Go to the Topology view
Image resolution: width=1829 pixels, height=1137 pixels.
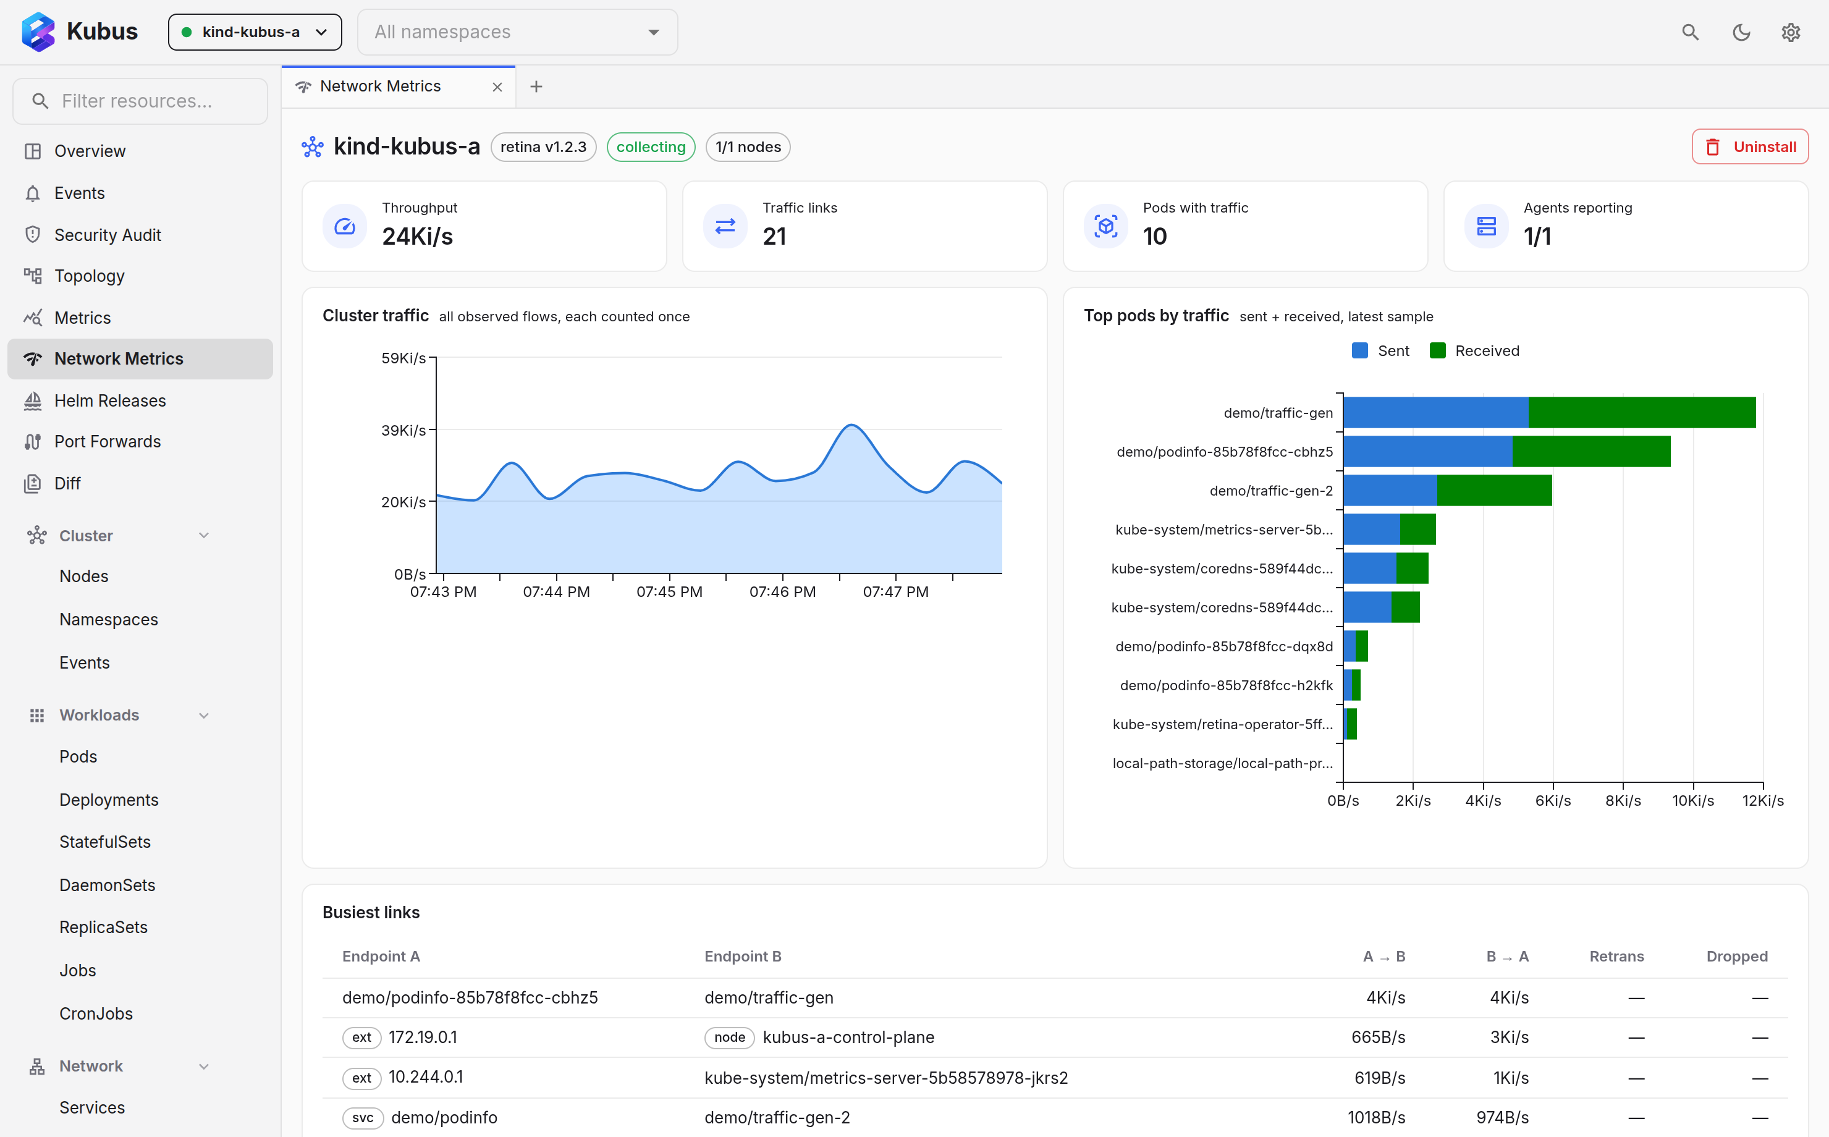tap(141, 276)
